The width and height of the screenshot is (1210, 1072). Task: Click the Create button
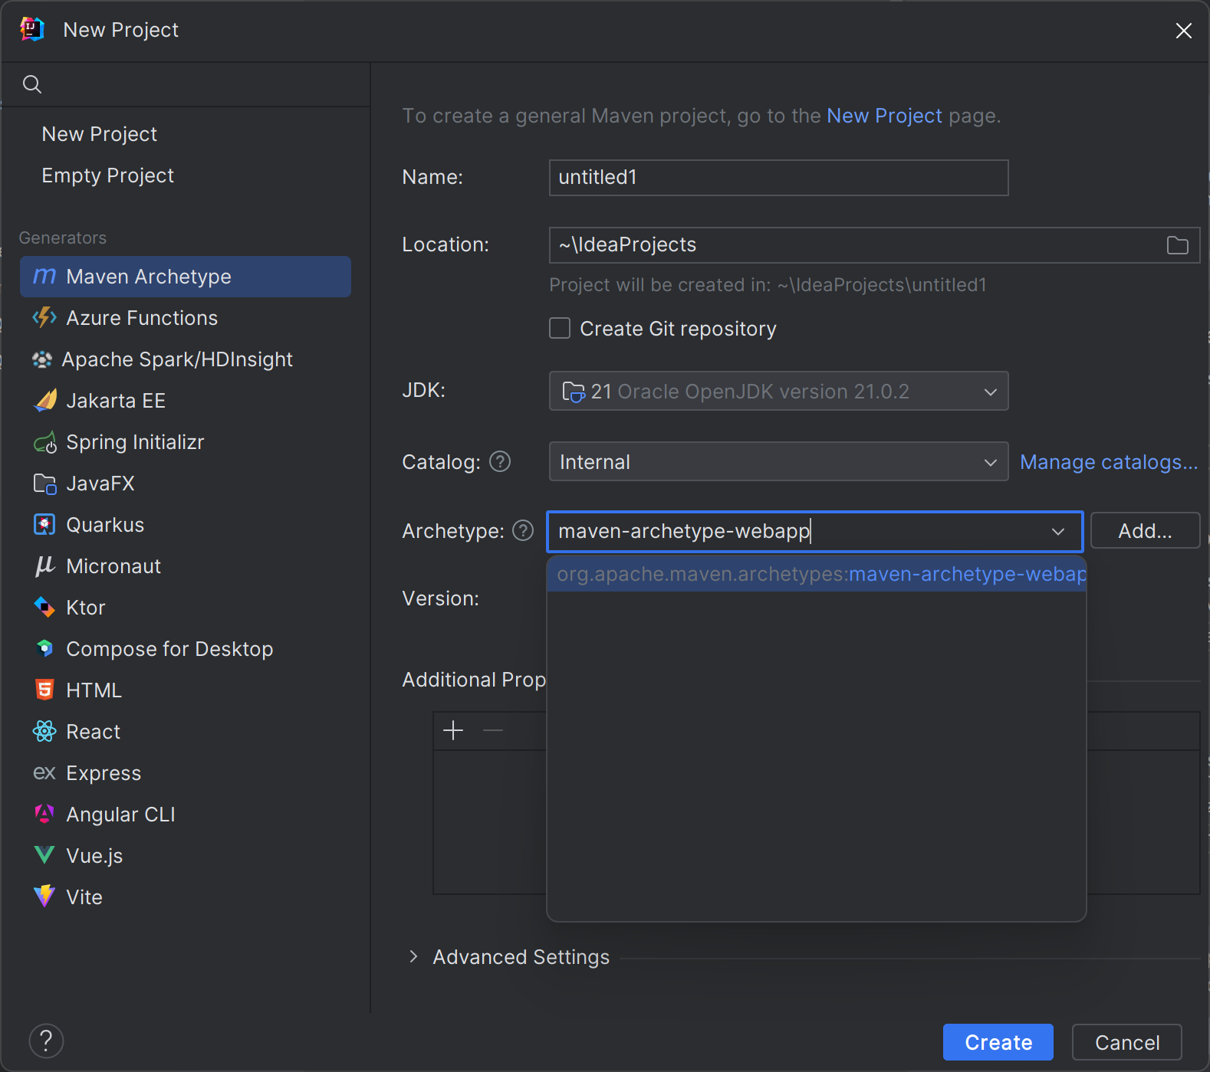pos(998,1042)
